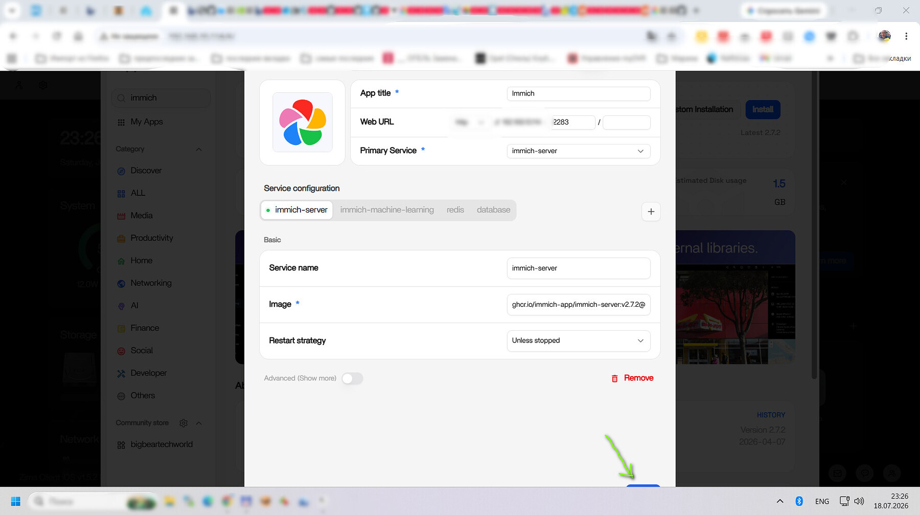This screenshot has width=920, height=515.
Task: Click the Remove button with trash icon
Action: 632,378
